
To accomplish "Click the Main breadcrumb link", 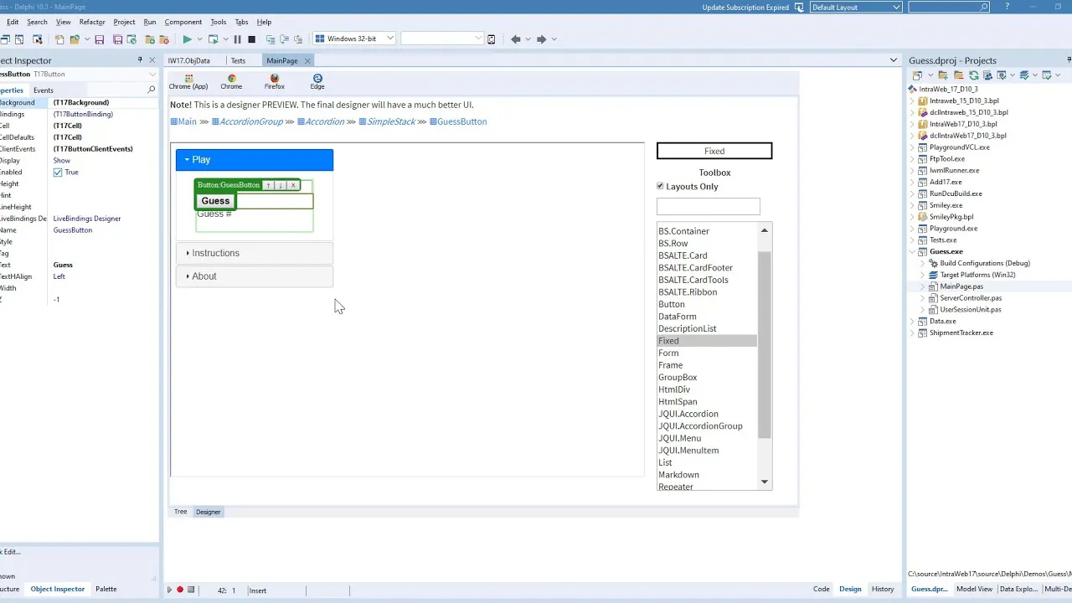I will coord(187,121).
